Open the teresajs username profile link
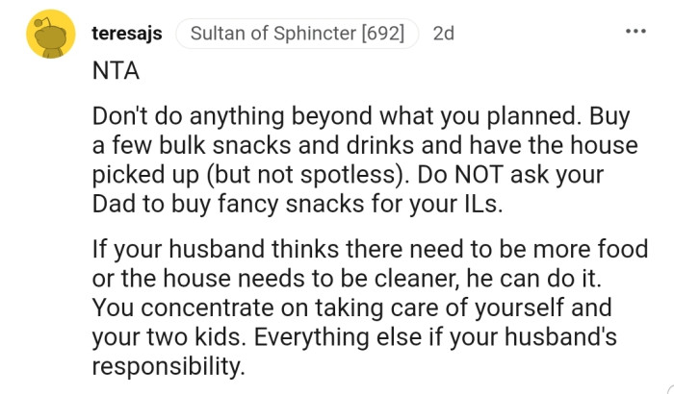Screen dimensions: 674x394 click(127, 35)
